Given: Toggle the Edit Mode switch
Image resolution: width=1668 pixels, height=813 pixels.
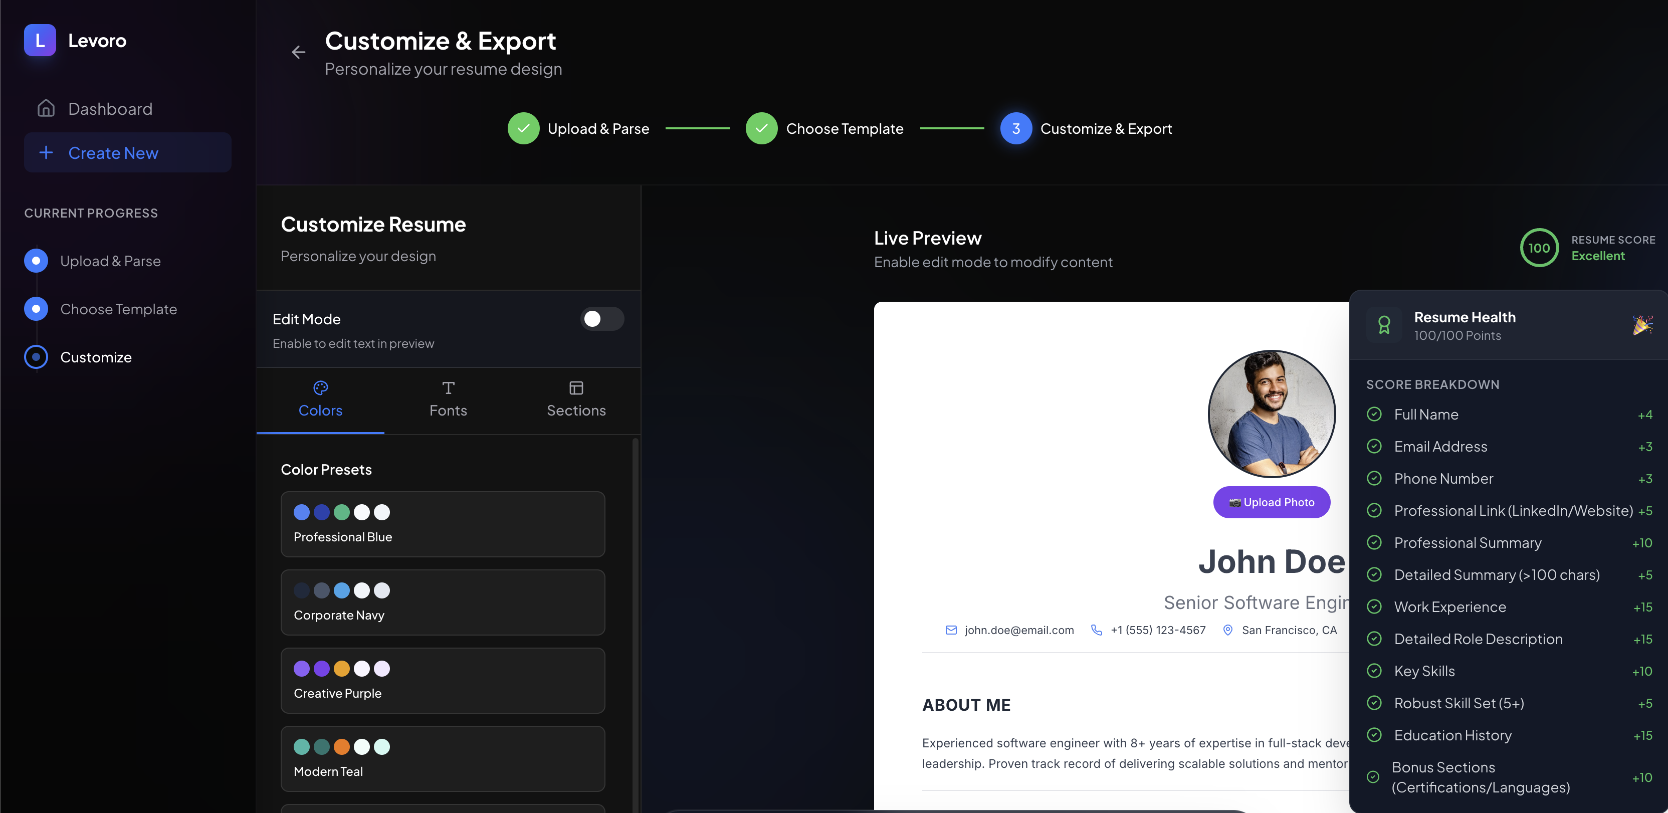Looking at the screenshot, I should [602, 319].
